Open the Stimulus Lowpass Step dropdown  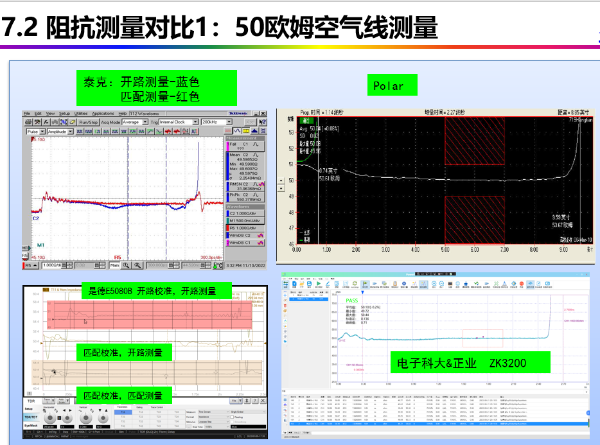pyautogui.click(x=213, y=422)
